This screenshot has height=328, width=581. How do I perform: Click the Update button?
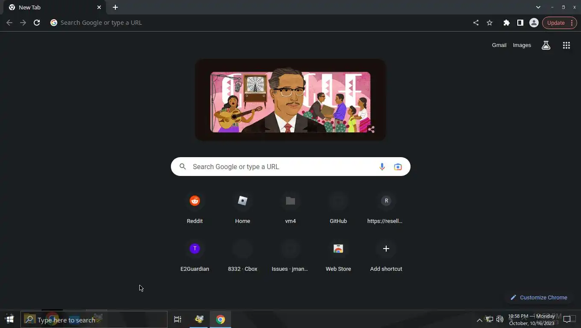[x=556, y=23]
